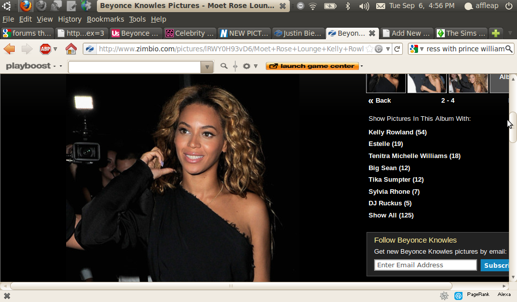Show pictures with Tika Sumpter (12)
The height and width of the screenshot is (302, 517).
[x=396, y=179]
